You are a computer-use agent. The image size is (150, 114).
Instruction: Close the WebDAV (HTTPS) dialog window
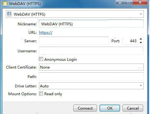[x=140, y=3]
